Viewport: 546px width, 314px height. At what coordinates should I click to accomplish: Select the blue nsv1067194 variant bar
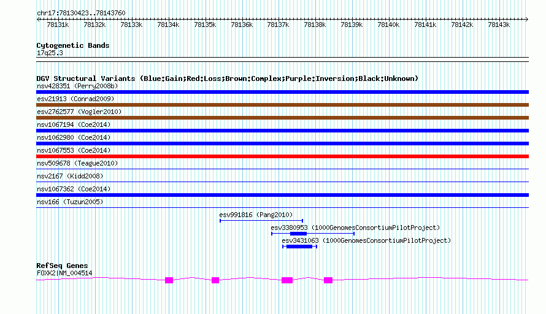(x=282, y=131)
